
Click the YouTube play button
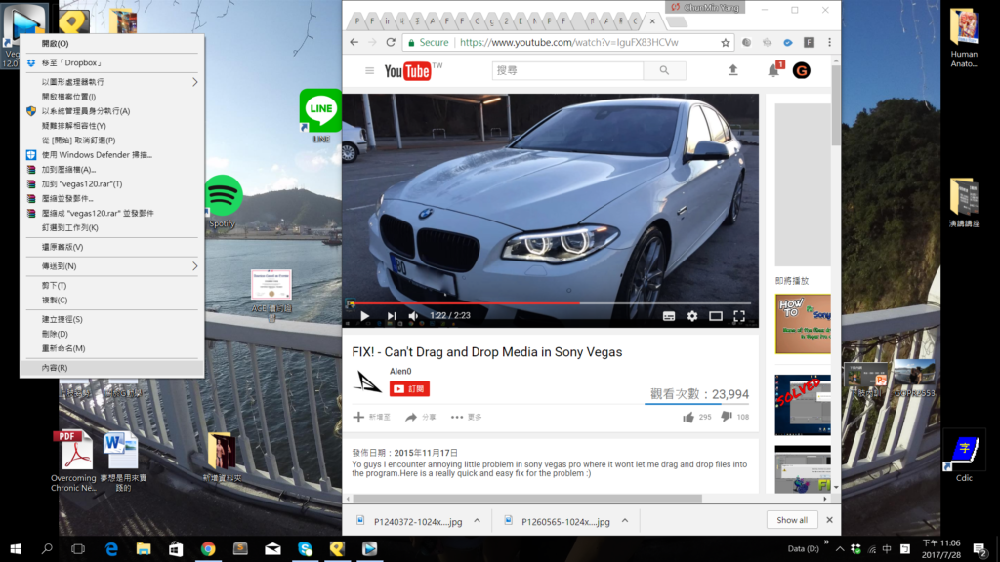pyautogui.click(x=364, y=316)
